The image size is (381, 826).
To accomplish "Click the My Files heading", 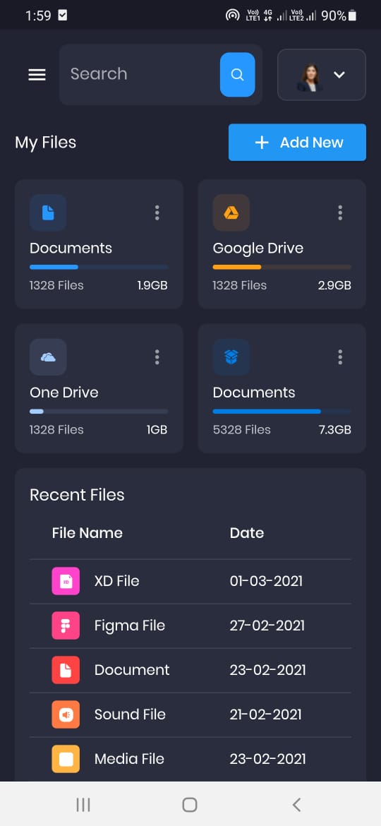I will coord(46,143).
